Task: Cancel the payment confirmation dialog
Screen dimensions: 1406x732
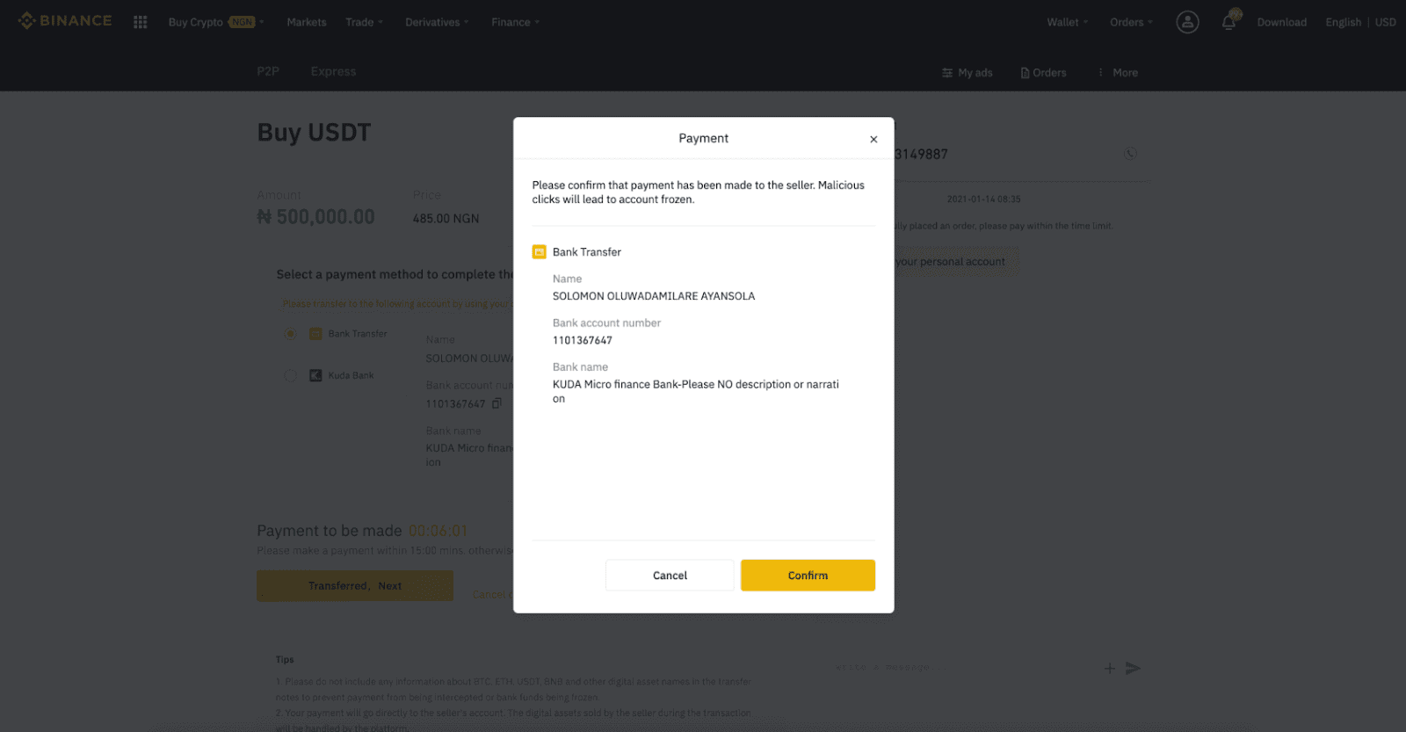Action: (670, 575)
